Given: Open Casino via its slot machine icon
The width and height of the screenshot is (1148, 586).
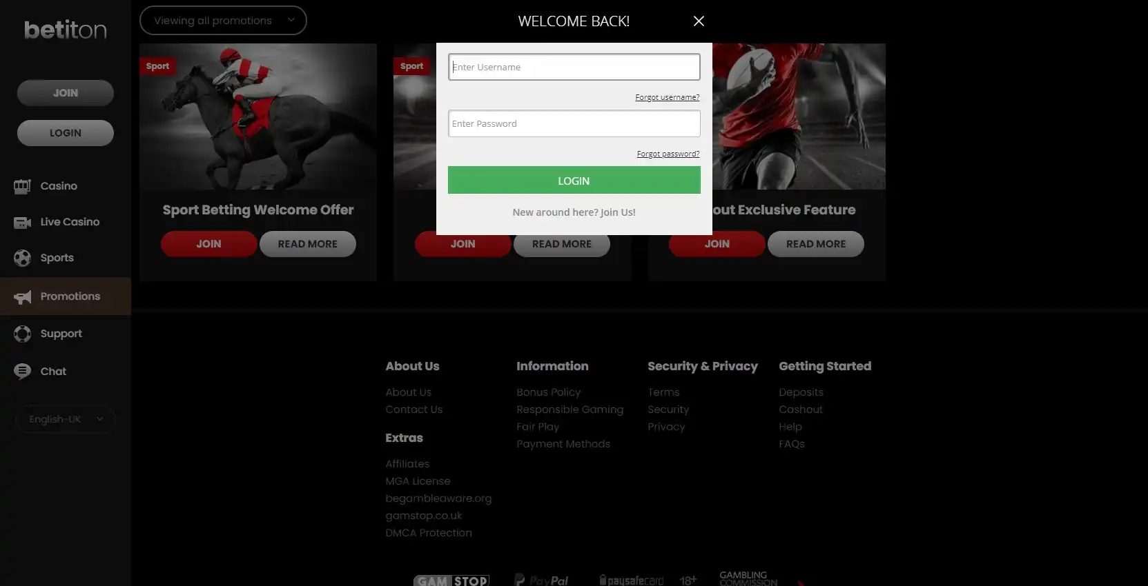Looking at the screenshot, I should click(22, 186).
